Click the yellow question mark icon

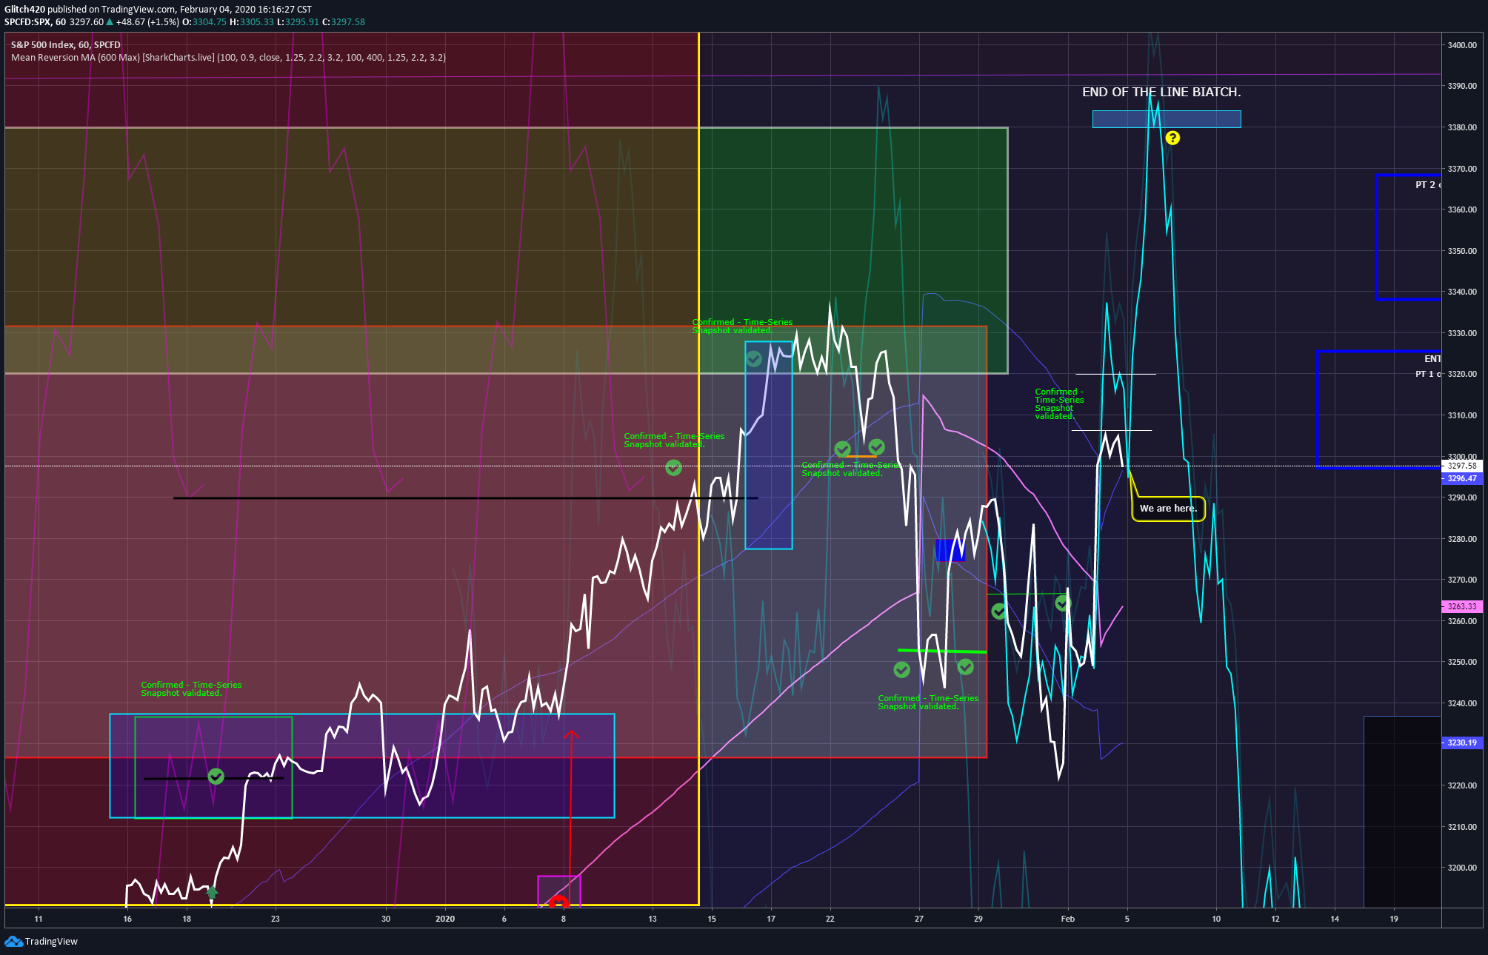(1172, 138)
